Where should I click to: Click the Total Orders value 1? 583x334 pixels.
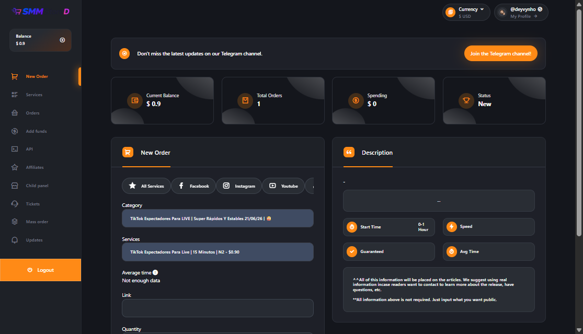[259, 104]
